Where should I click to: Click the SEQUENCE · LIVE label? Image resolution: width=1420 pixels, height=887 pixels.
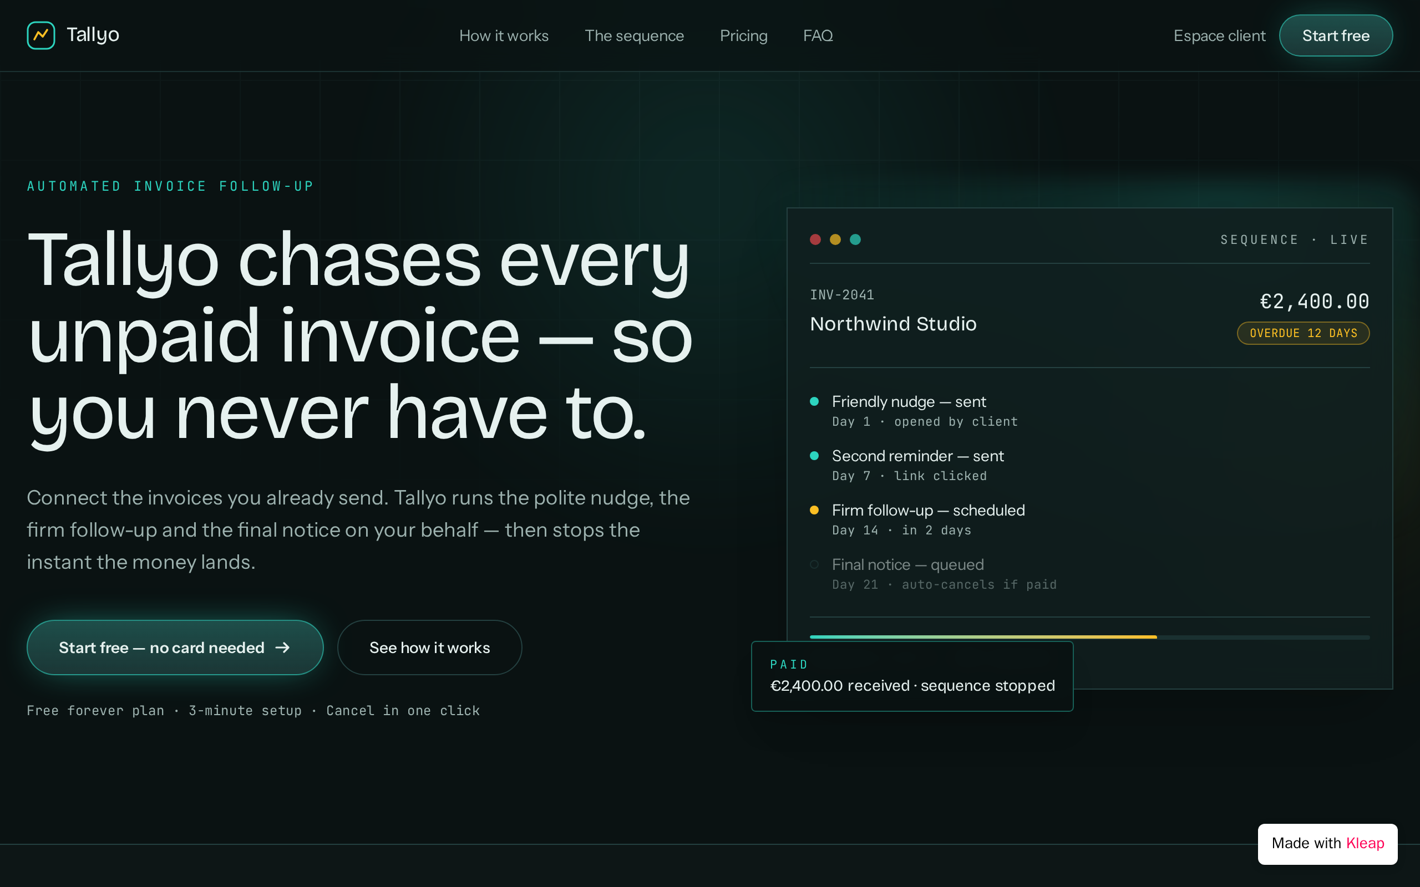pos(1295,239)
